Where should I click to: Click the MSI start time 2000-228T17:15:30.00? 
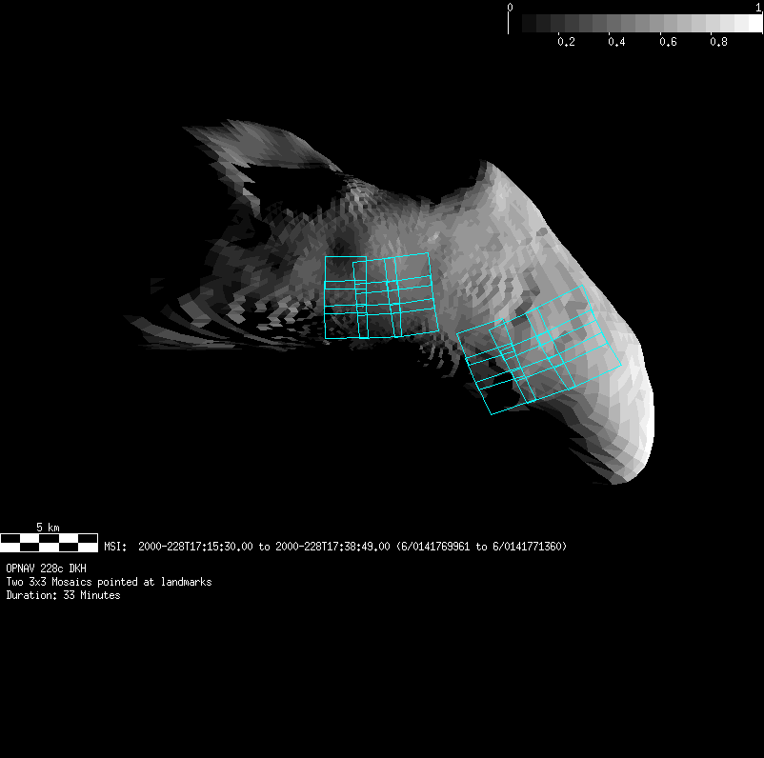click(x=195, y=547)
